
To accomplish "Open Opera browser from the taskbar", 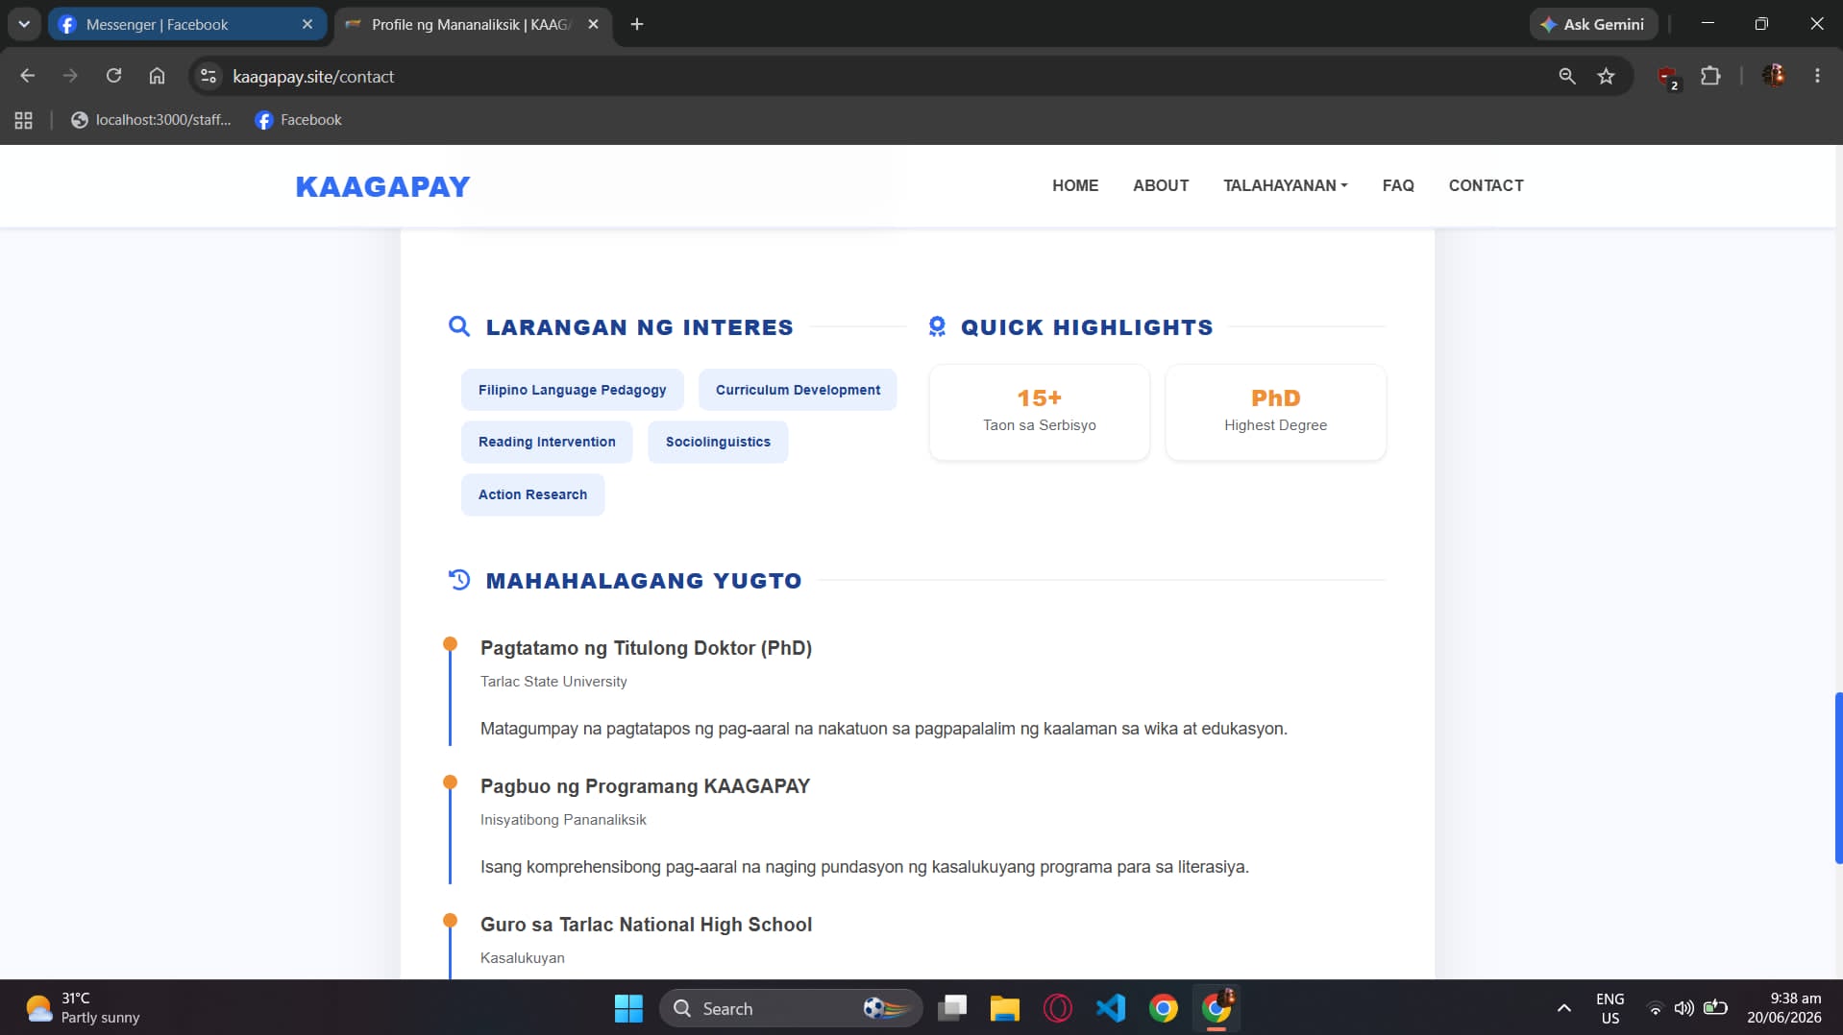I will pos(1058,1008).
